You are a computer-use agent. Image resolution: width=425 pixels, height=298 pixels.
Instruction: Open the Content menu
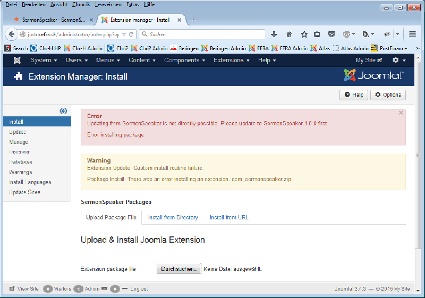click(142, 60)
